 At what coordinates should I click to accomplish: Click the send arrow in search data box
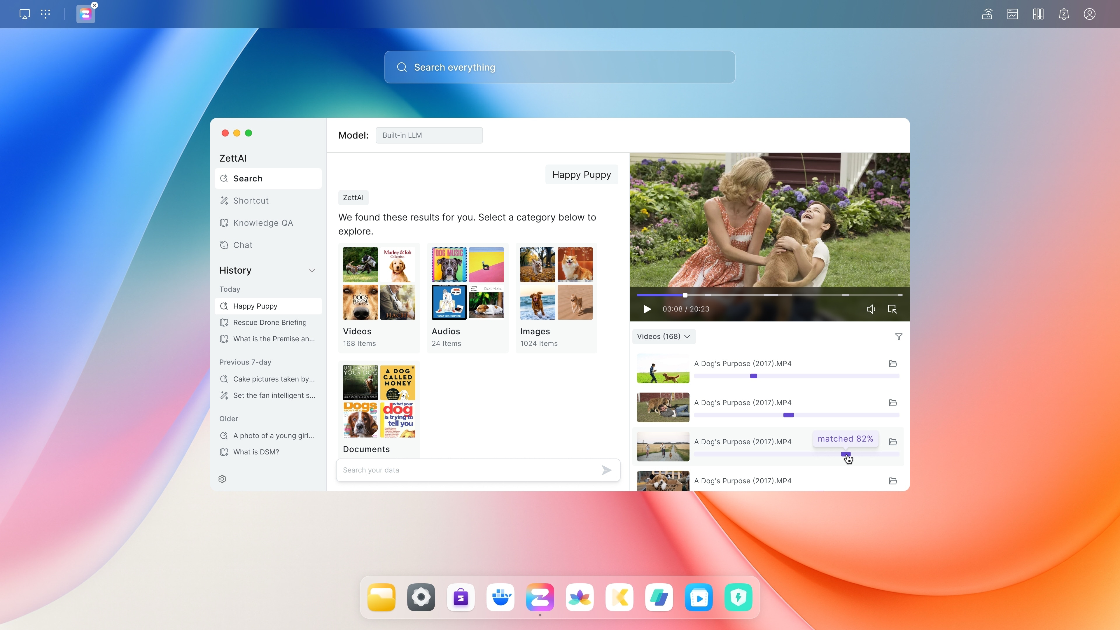coord(606,470)
